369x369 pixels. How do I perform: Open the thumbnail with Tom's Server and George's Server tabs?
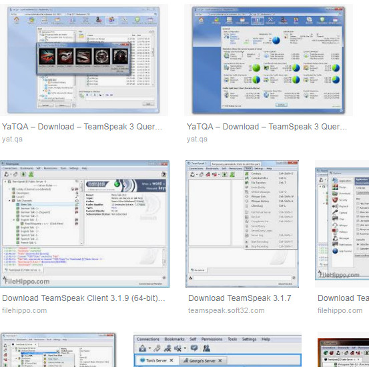pos(218,350)
